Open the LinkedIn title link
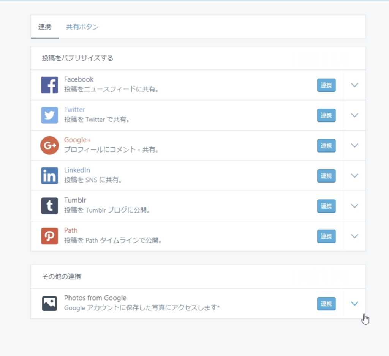The height and width of the screenshot is (356, 389). [x=77, y=170]
